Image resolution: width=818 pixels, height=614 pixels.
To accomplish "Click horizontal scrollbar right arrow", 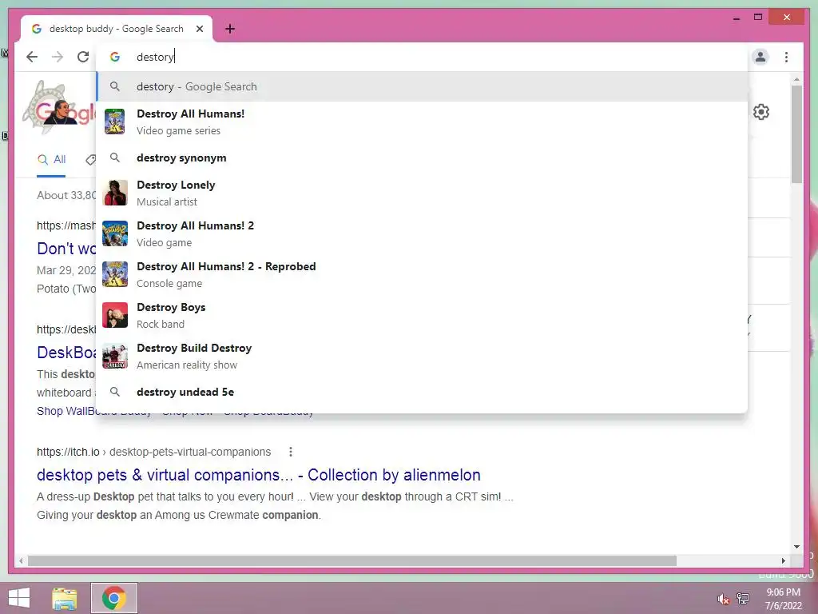I will [x=783, y=560].
